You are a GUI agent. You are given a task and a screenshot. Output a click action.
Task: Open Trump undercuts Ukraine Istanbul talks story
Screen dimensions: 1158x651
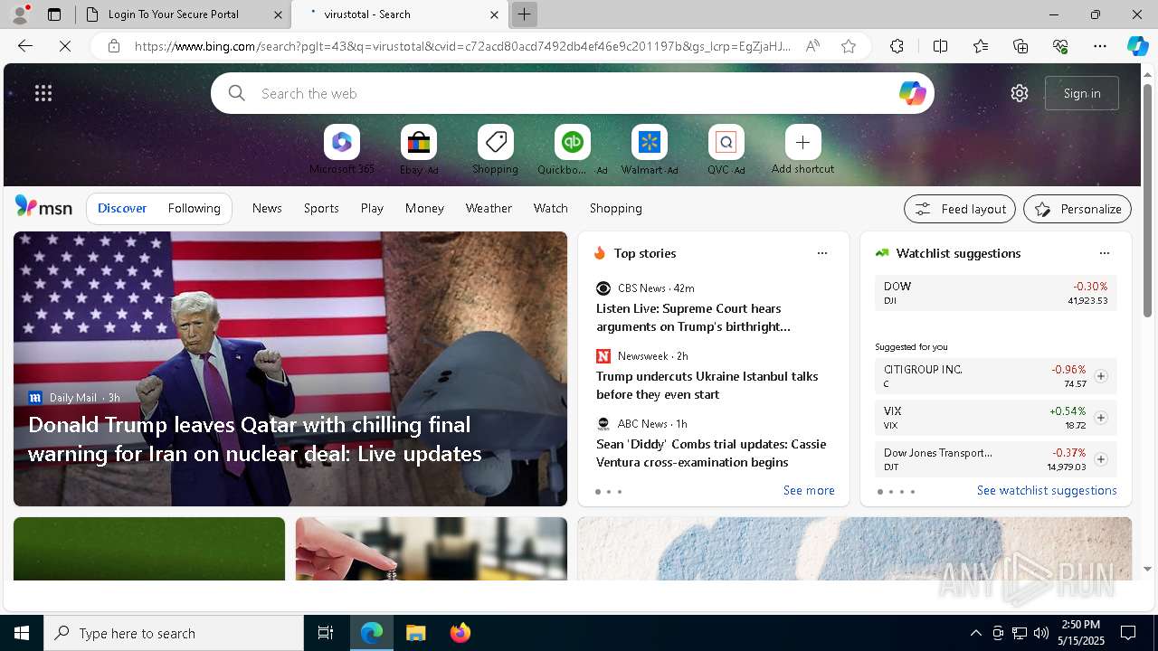tap(707, 385)
